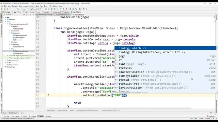Click the hide Project panel minus icon

point(33,15)
